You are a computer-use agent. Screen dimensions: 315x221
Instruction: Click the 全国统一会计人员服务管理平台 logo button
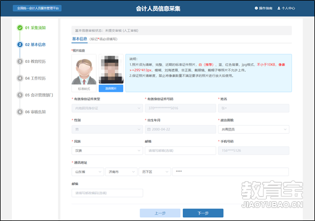click(37, 8)
